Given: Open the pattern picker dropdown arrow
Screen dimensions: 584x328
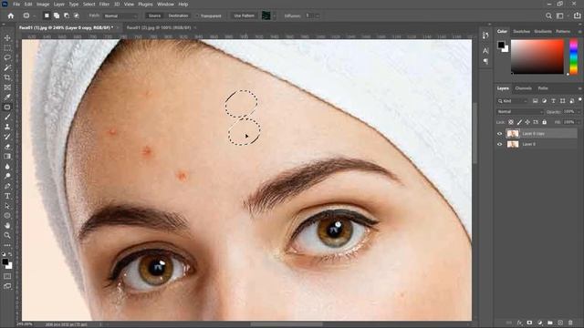Looking at the screenshot, I should tap(275, 16).
